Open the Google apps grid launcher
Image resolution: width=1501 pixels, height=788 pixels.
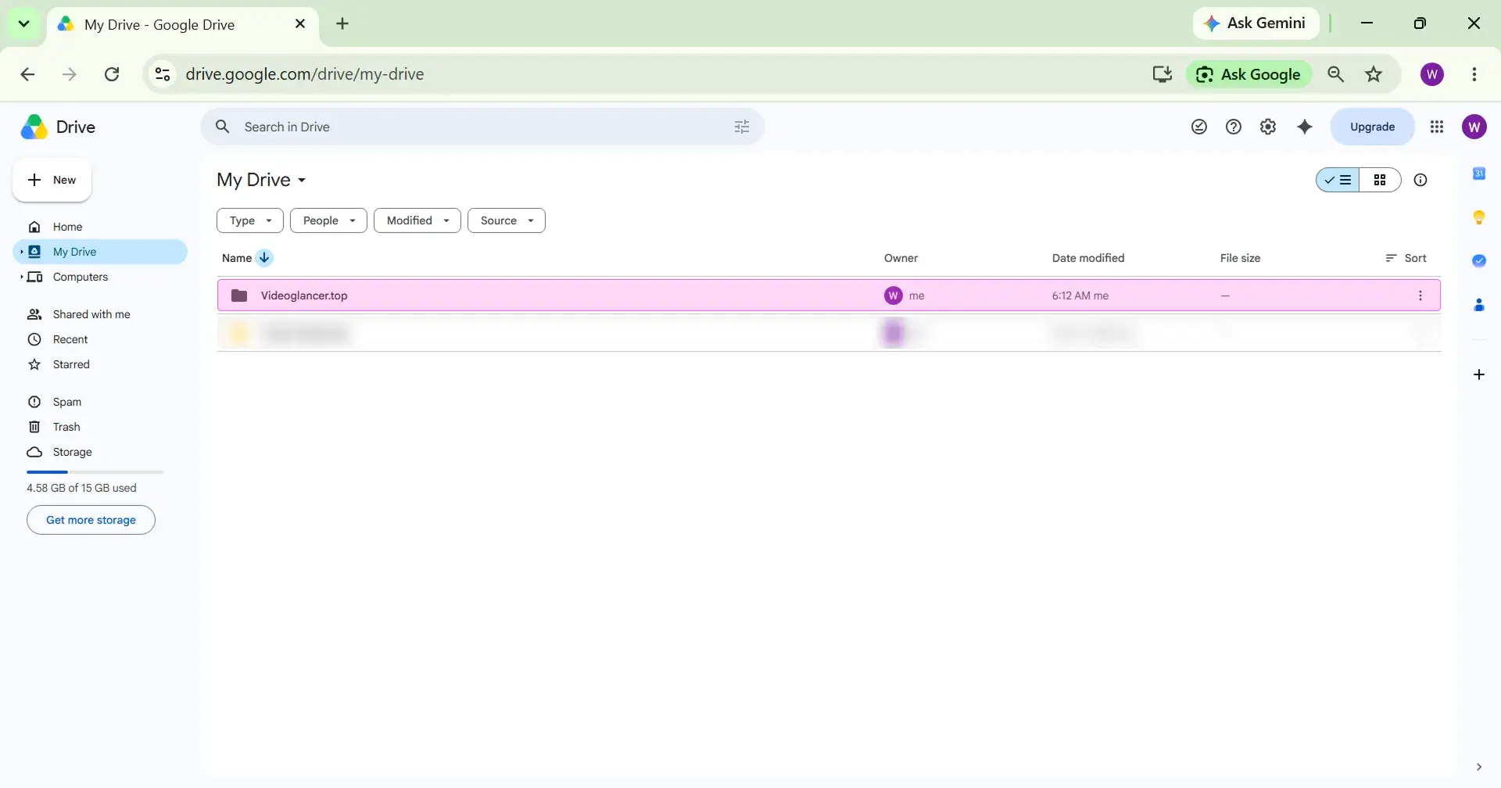pyautogui.click(x=1437, y=127)
